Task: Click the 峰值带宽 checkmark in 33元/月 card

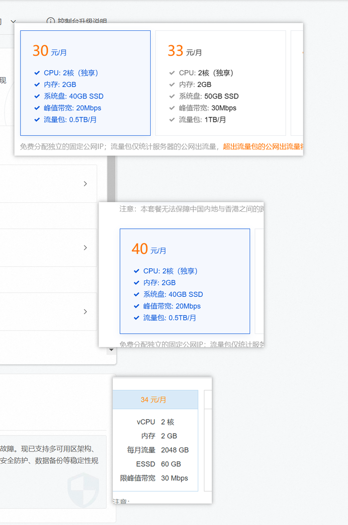Action: point(172,108)
